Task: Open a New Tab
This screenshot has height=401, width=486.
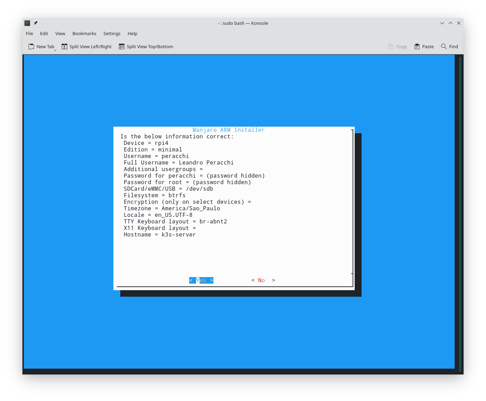Action: 41,46
